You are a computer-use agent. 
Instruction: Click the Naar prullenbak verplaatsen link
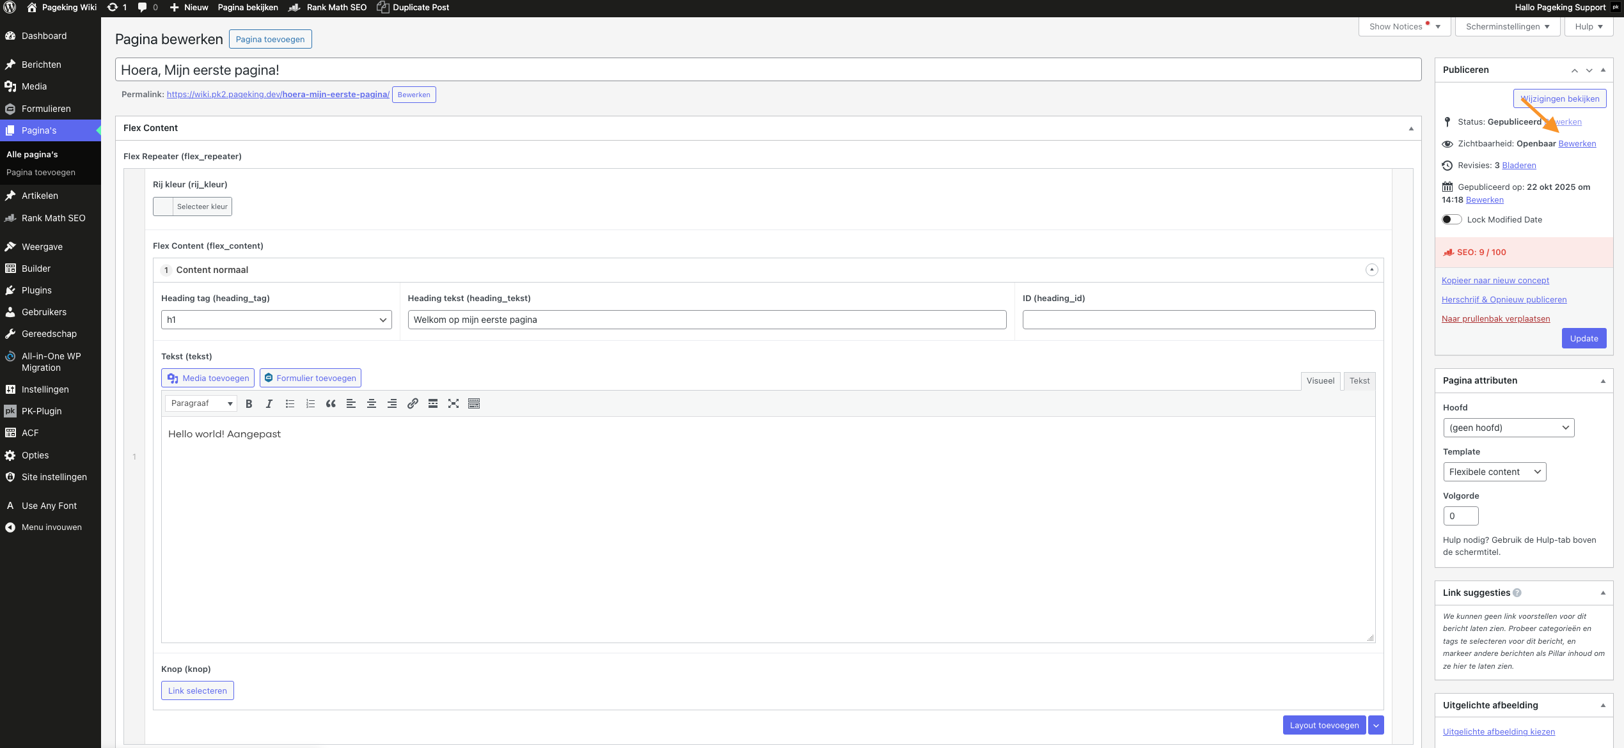click(x=1495, y=318)
